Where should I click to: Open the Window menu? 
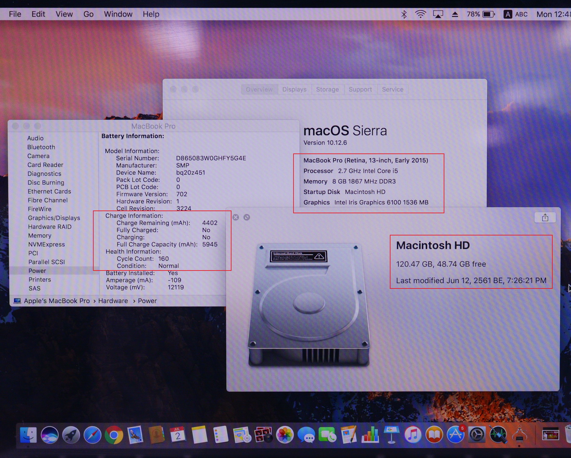pos(118,14)
